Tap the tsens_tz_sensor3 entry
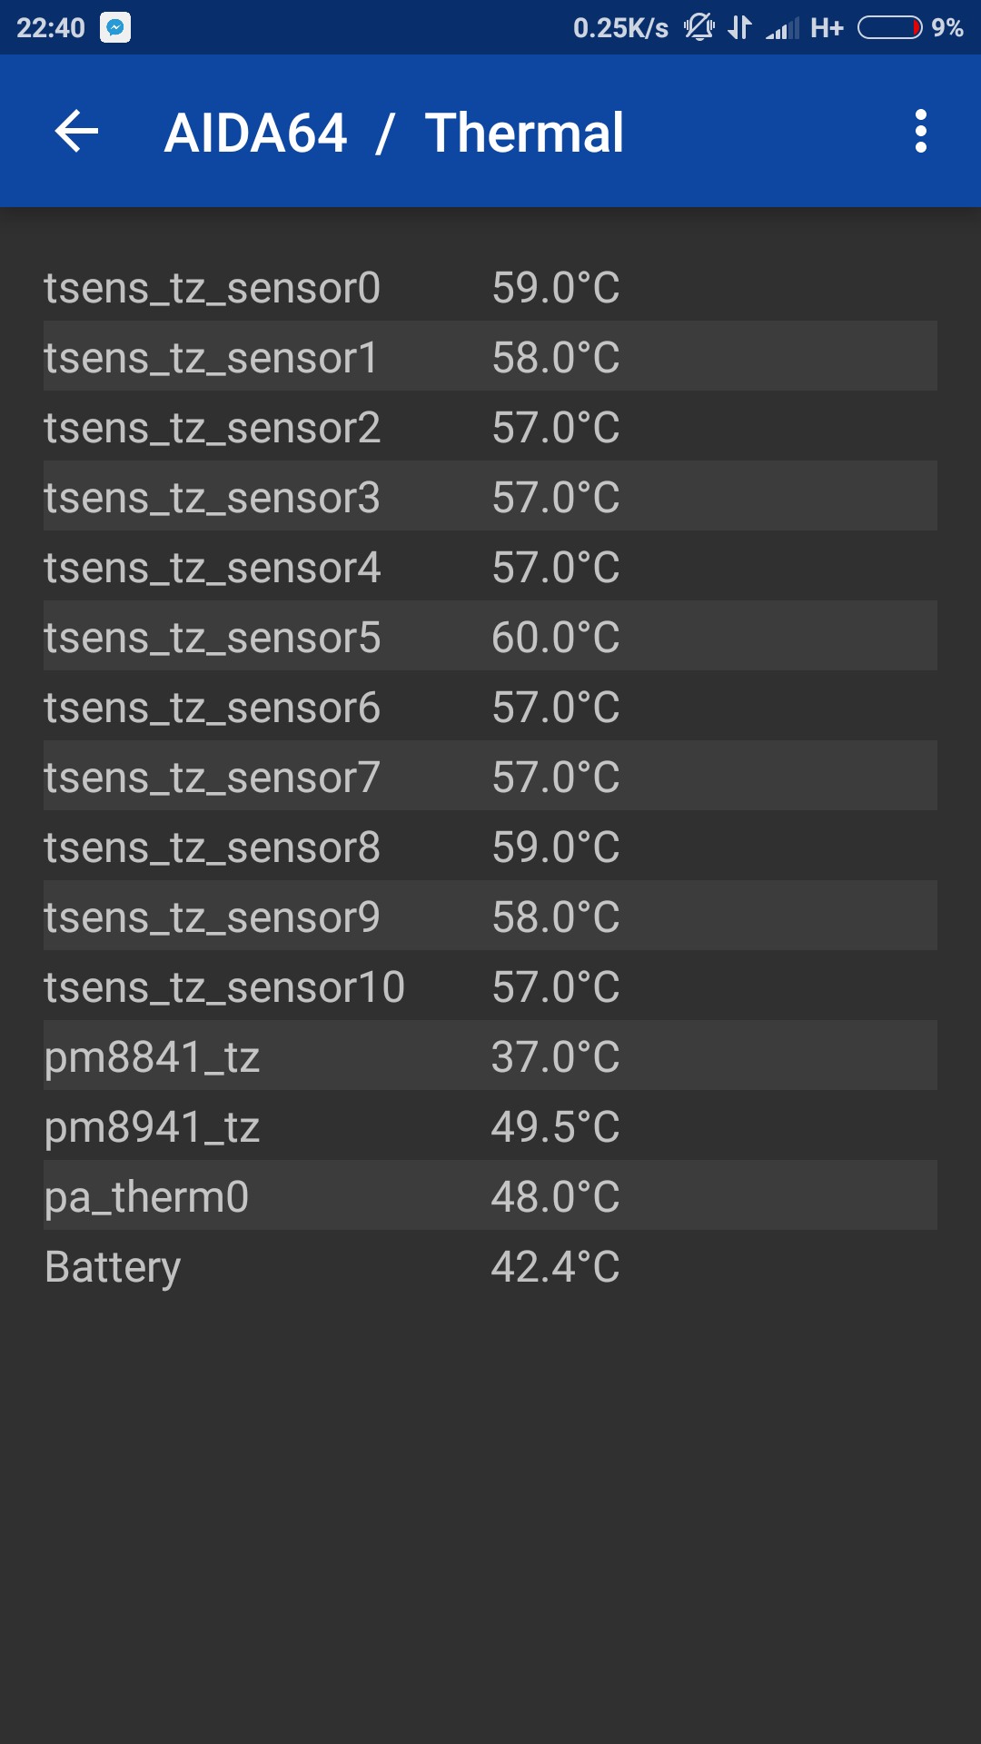981x1744 pixels. point(490,497)
